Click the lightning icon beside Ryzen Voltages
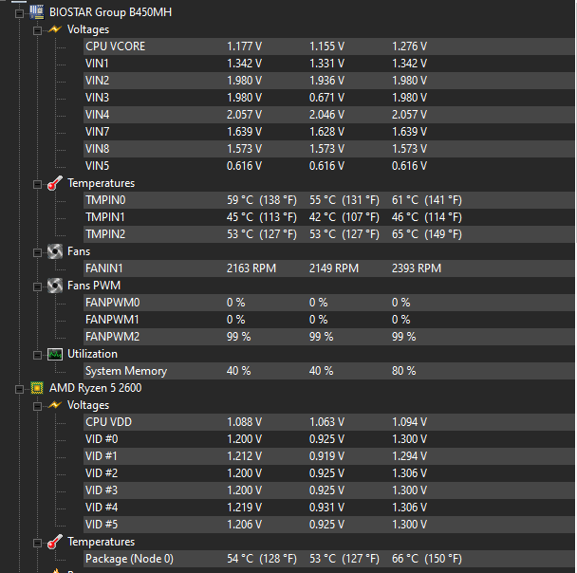This screenshot has height=573, width=577. (x=55, y=405)
